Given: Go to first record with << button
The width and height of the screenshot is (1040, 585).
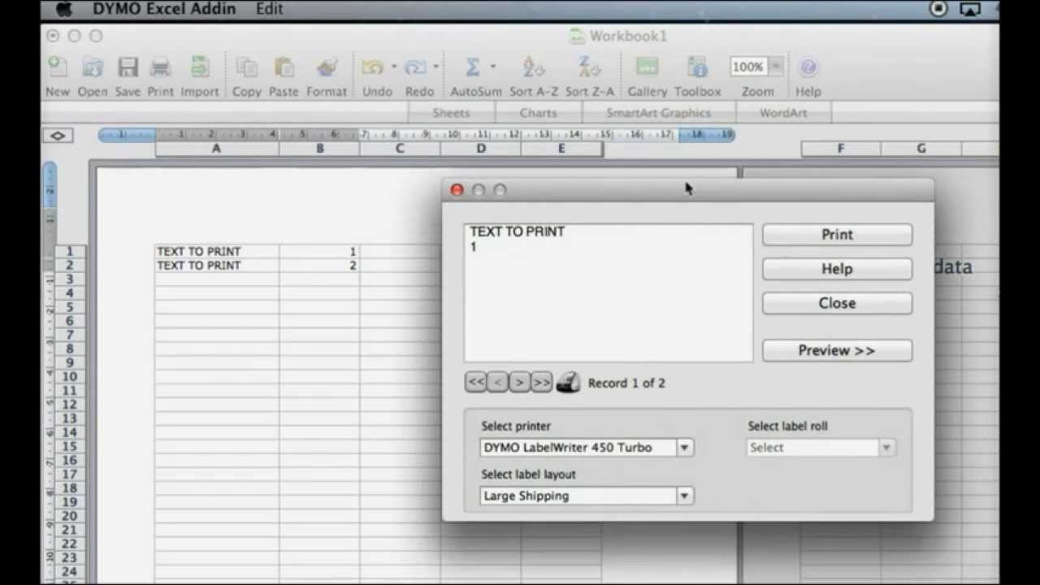Looking at the screenshot, I should click(x=475, y=382).
